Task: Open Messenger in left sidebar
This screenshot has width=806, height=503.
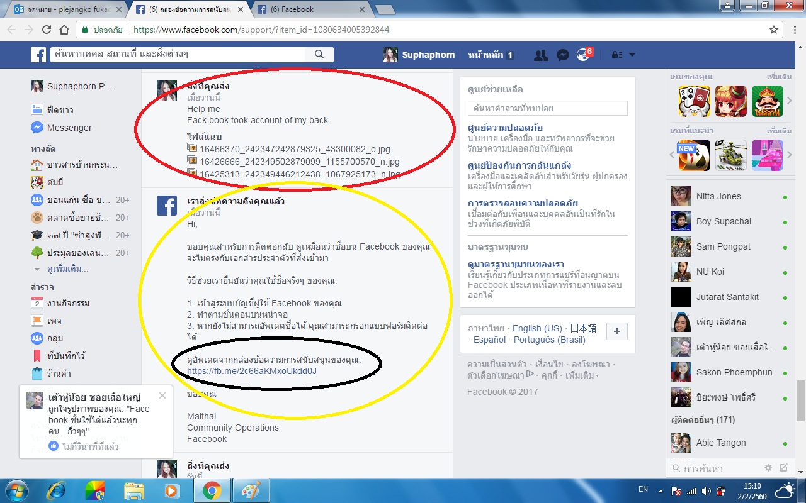Action: tap(61, 128)
